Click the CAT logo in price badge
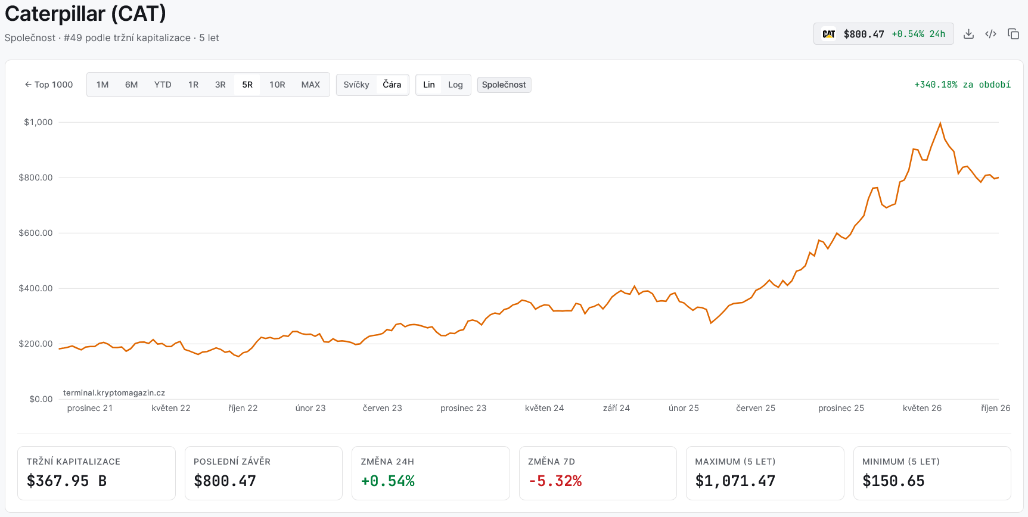1028x517 pixels. 828,34
